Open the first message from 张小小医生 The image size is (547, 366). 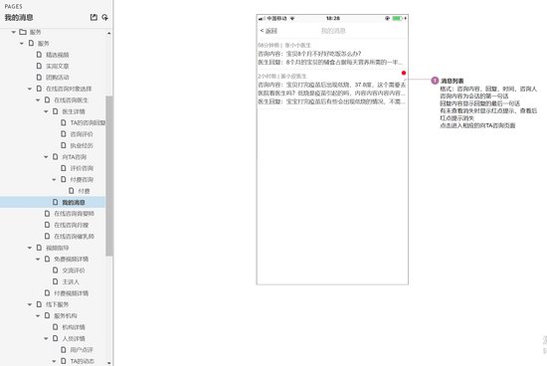(x=332, y=54)
